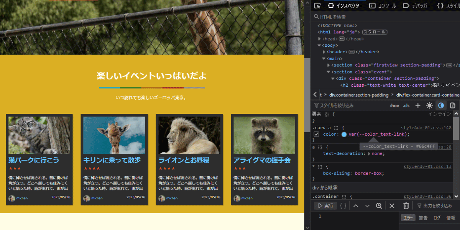The image size is (460, 230).
Task: Toggle the エラー filter button
Action: click(408, 218)
